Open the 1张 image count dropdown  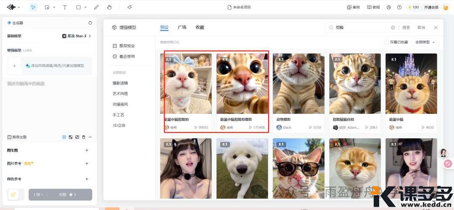[38, 194]
